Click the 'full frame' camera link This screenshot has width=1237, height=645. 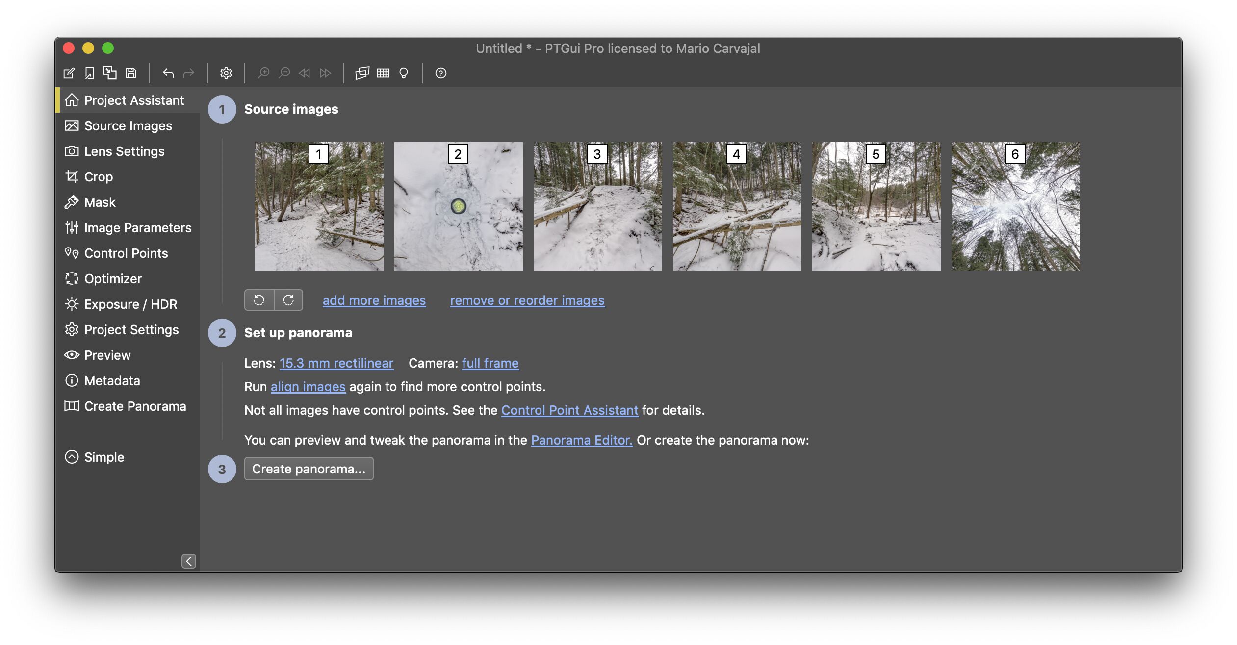click(490, 363)
